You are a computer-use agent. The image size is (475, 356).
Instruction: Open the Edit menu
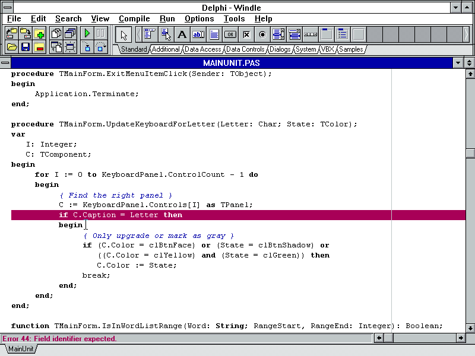pos(38,19)
